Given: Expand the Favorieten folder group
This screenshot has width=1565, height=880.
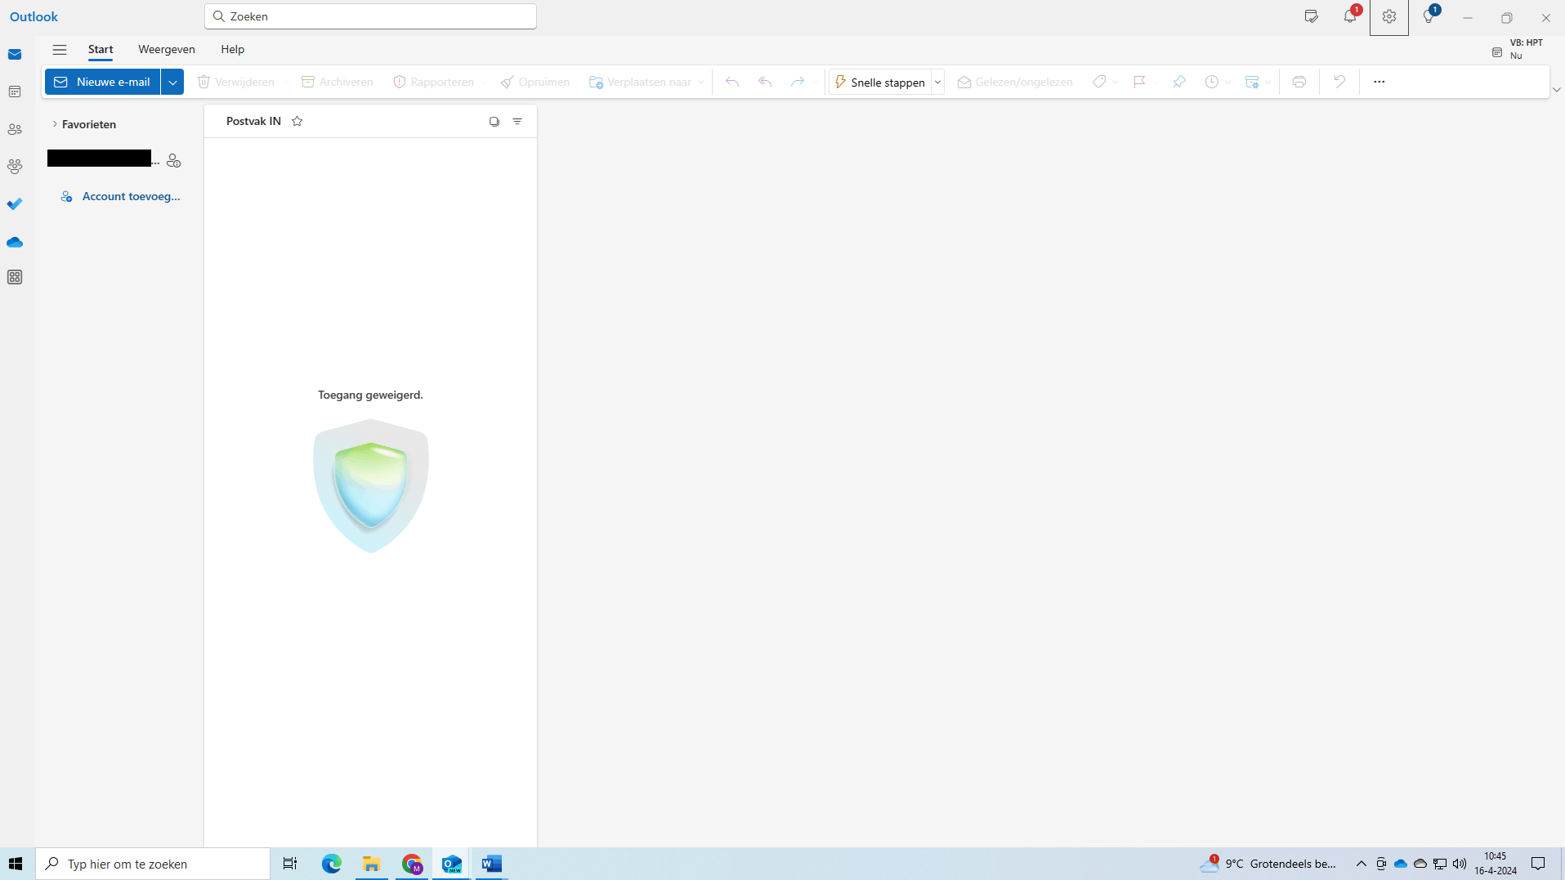Looking at the screenshot, I should click(55, 124).
